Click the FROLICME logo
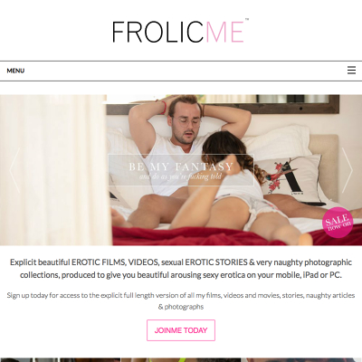The width and height of the screenshot is (362, 362). coord(180,32)
